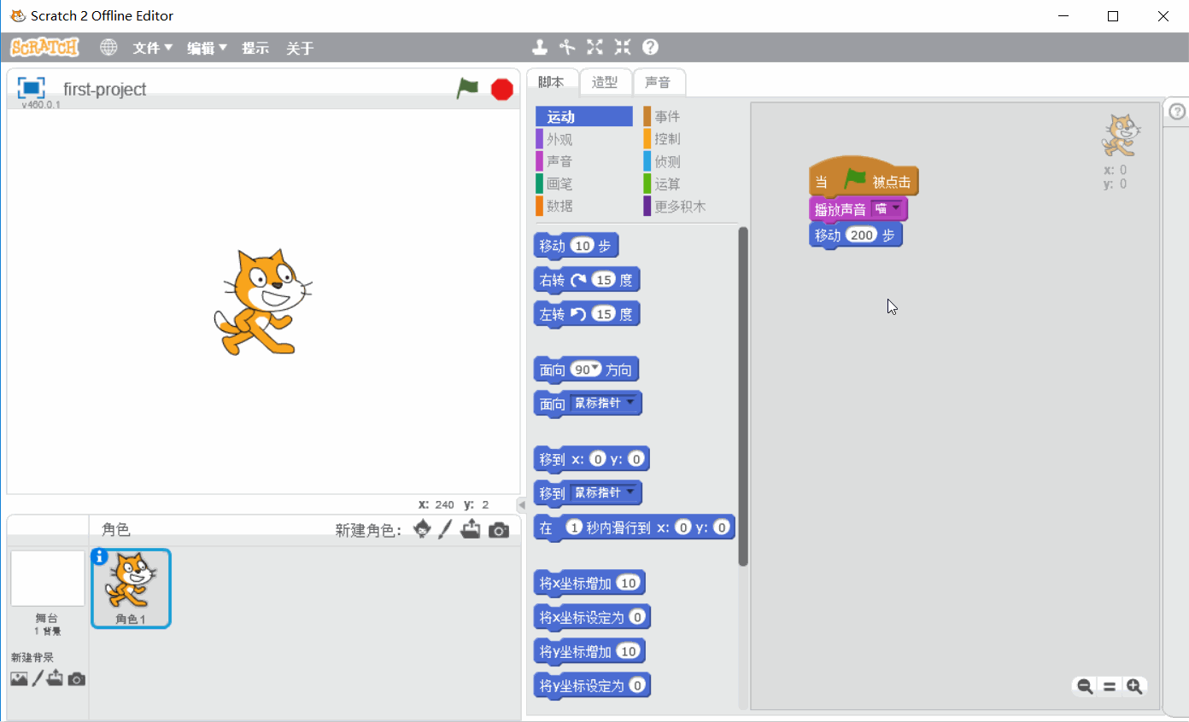This screenshot has height=722, width=1189.
Task: Zoom out the scripts area
Action: tap(1085, 686)
